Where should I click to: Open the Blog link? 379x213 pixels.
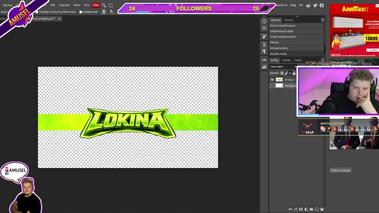pos(293,5)
